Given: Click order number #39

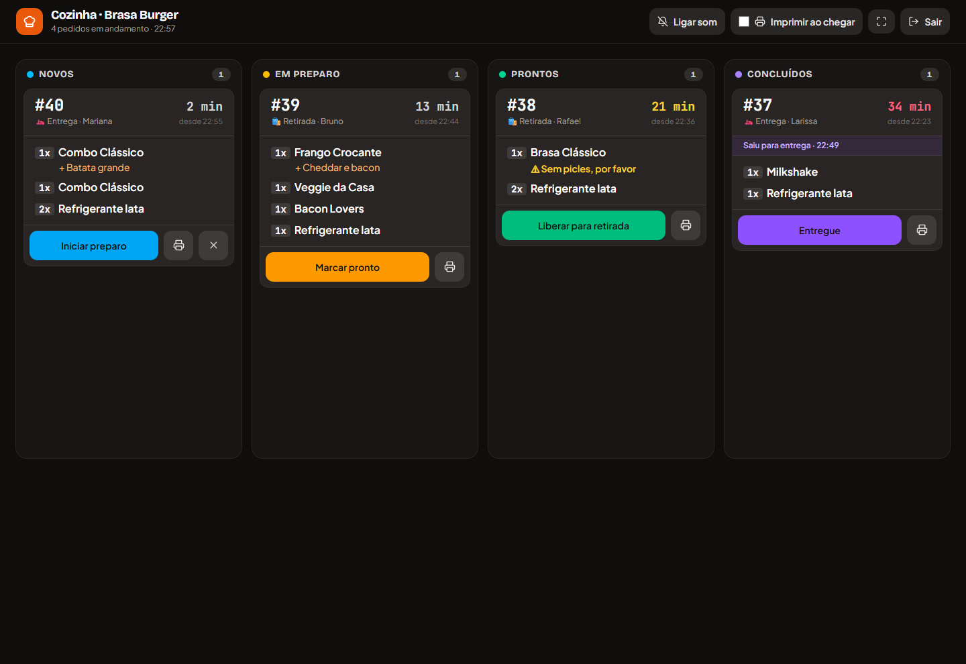Looking at the screenshot, I should click(x=286, y=105).
